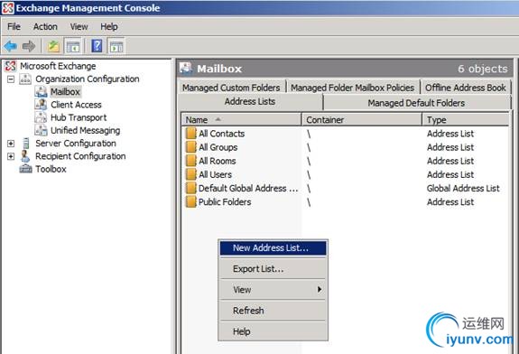Open the File menu
The height and width of the screenshot is (354, 519).
[14, 26]
